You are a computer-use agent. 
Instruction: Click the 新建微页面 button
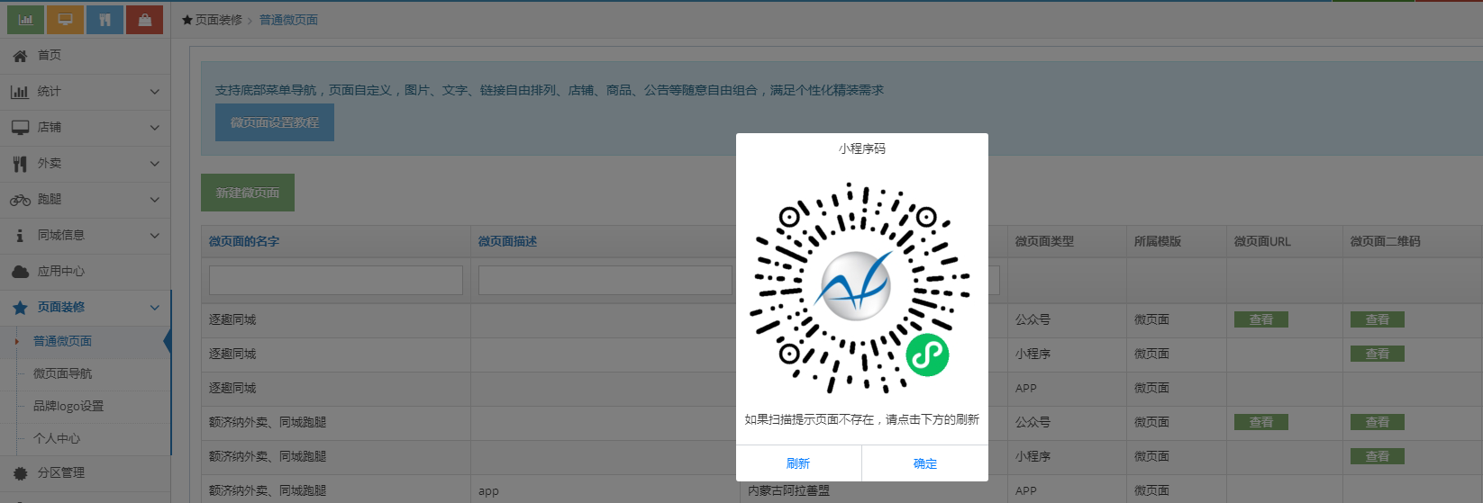pyautogui.click(x=248, y=193)
